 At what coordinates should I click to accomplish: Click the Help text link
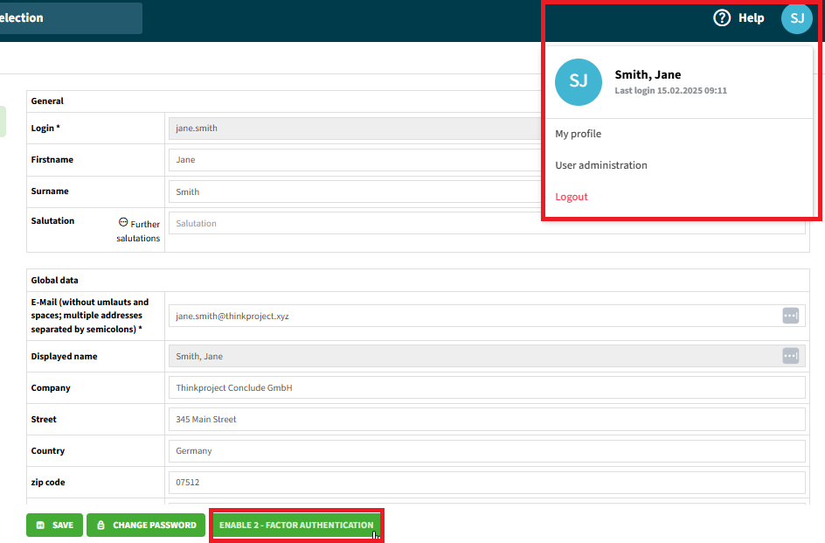click(751, 17)
